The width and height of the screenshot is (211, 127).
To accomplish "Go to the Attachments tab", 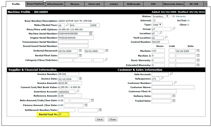I will tap(54, 4).
